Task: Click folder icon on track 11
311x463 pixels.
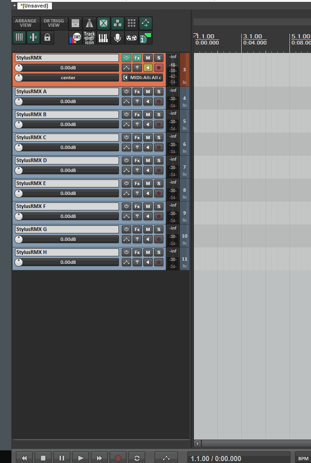Action: point(185,266)
